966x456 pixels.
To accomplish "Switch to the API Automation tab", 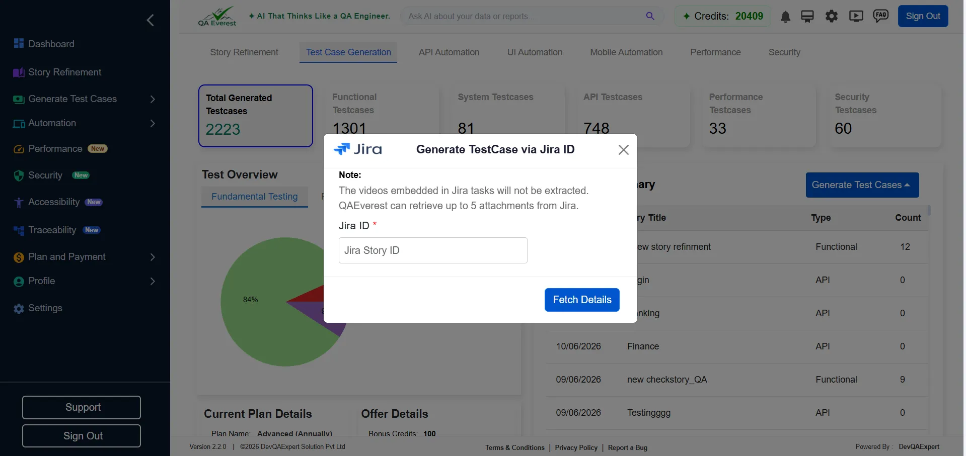I will click(449, 52).
